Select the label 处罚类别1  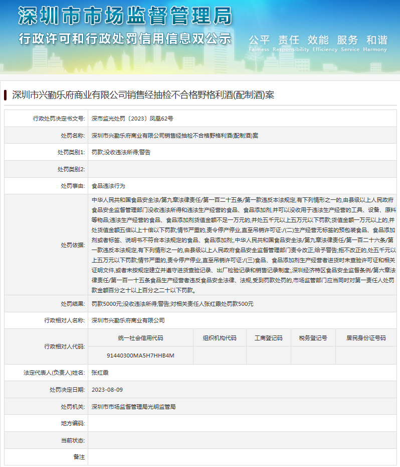(x=71, y=152)
